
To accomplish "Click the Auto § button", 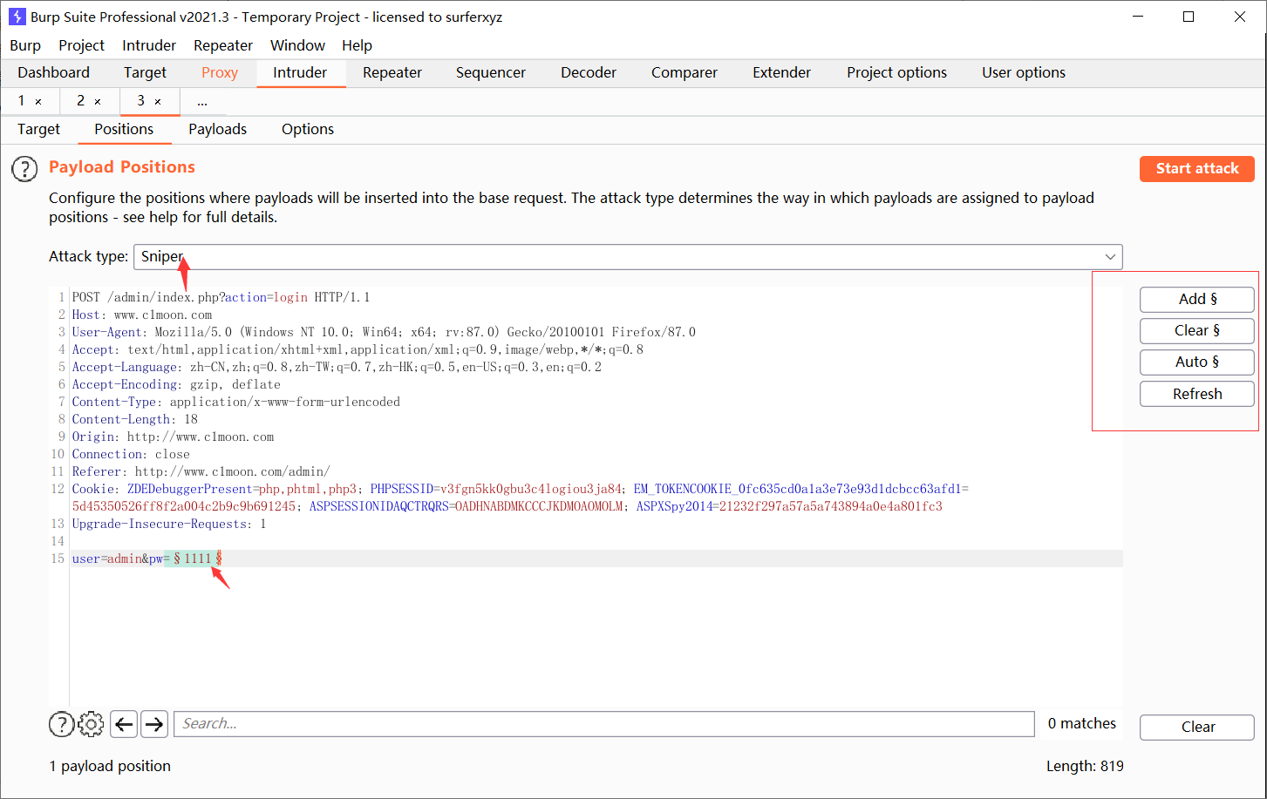I will click(x=1197, y=362).
